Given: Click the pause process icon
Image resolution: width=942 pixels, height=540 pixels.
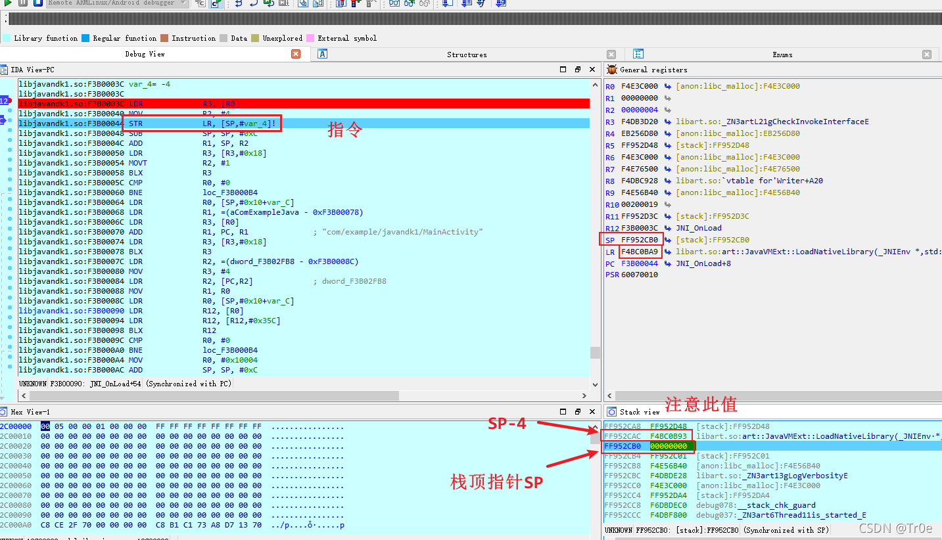Looking at the screenshot, I should click(23, 3).
